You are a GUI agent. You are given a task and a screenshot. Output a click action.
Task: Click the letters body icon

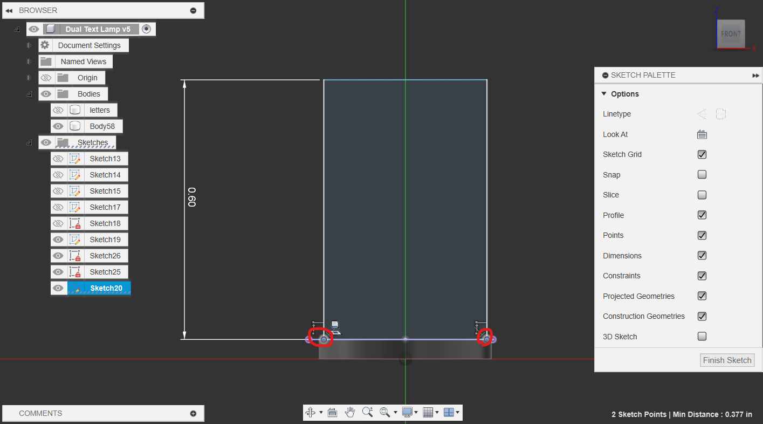point(75,110)
